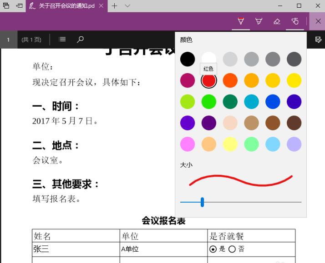Screen dimensions: 325x263
Task: Show tabs you've set aside
Action: pyautogui.click(x=6, y=6)
